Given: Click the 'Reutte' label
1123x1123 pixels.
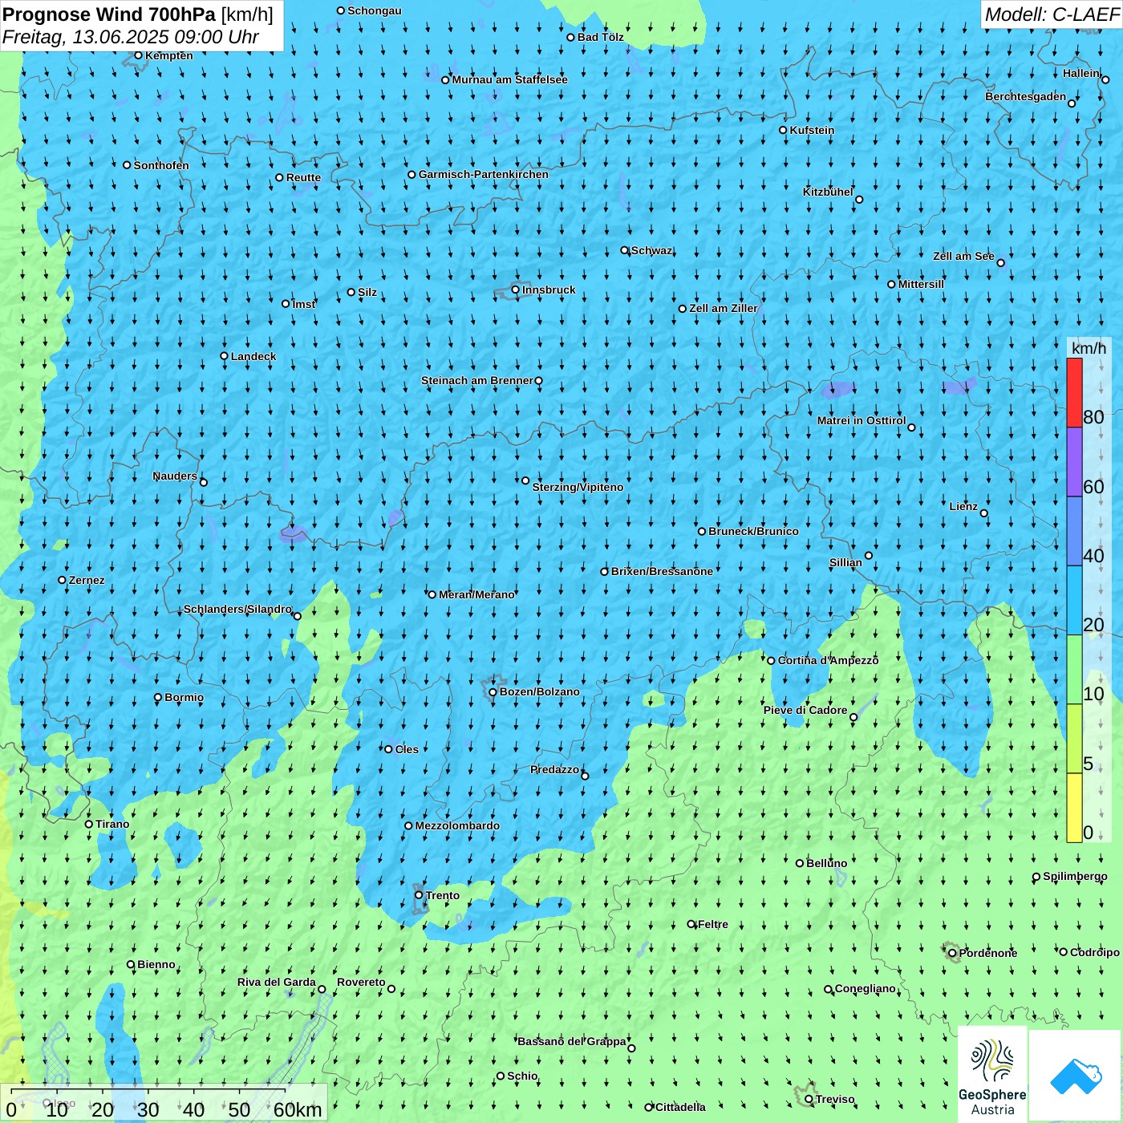Looking at the screenshot, I should [x=303, y=178].
